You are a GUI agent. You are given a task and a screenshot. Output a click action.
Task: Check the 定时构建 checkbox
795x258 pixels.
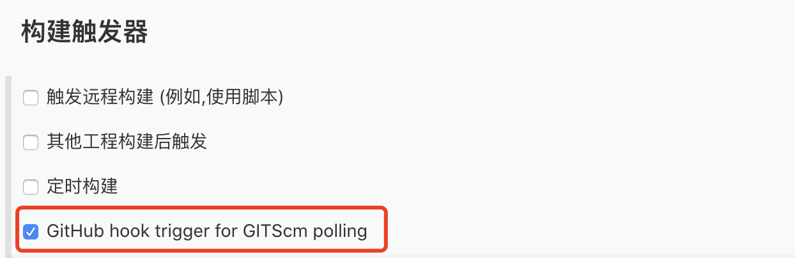tap(31, 187)
